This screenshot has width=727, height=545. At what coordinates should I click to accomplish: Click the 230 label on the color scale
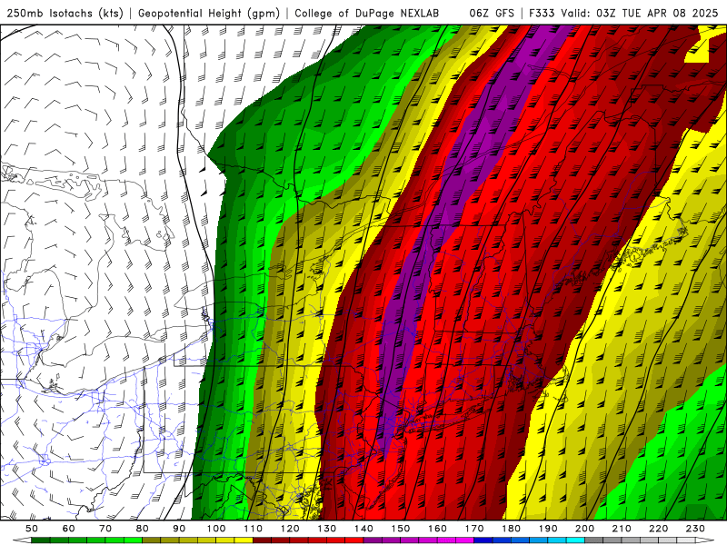(695, 529)
